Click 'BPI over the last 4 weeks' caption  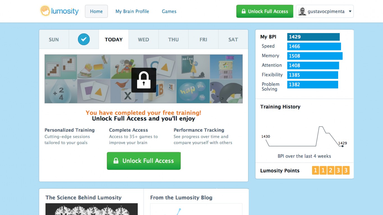[304, 156]
